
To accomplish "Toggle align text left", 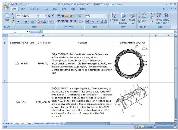I will tap(59, 21).
